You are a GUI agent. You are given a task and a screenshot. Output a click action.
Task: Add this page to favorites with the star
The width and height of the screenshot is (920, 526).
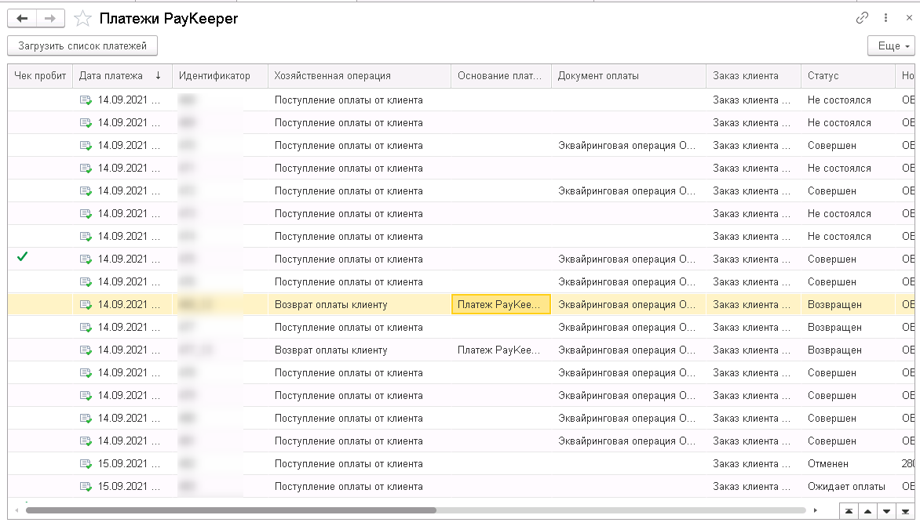coord(81,18)
